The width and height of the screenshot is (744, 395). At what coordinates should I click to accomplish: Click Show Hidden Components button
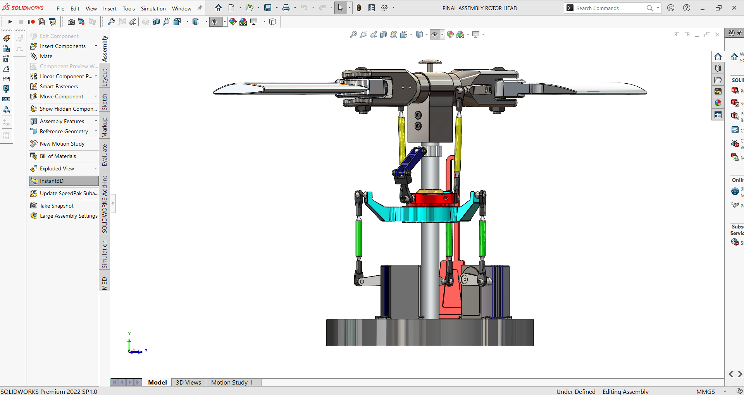(x=64, y=109)
